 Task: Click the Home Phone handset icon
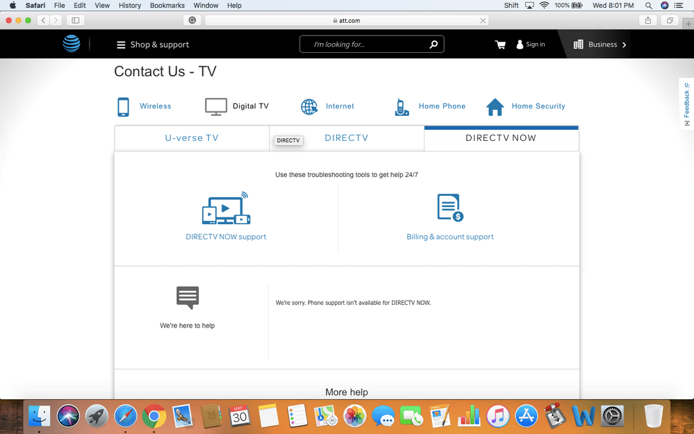click(401, 107)
